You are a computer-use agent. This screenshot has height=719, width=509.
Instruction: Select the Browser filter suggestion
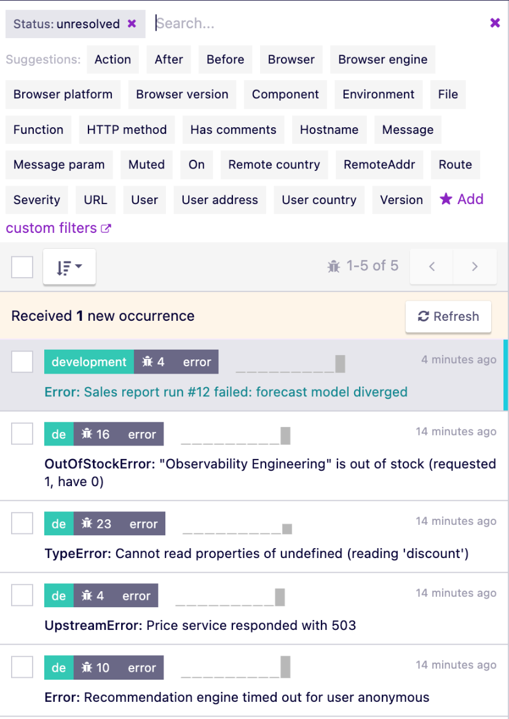[x=291, y=60]
